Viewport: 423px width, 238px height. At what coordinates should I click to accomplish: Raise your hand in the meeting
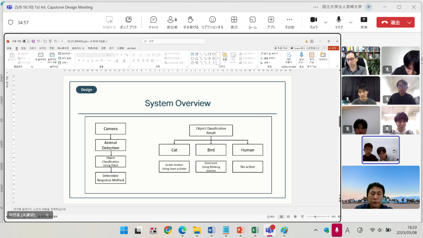(191, 22)
